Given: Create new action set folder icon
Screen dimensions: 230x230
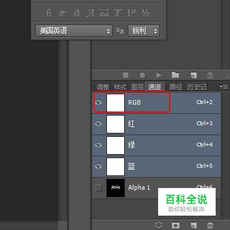Looking at the screenshot, I should tap(175, 75).
